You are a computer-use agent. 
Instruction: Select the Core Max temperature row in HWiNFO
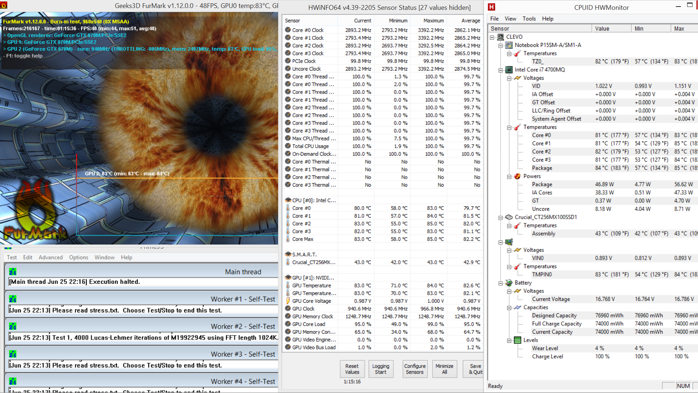(383, 239)
